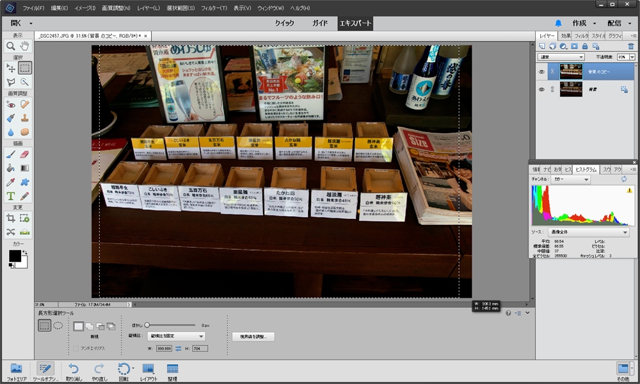This screenshot has height=384, width=640.
Task: Select the Hand pan tool
Action: (24, 46)
